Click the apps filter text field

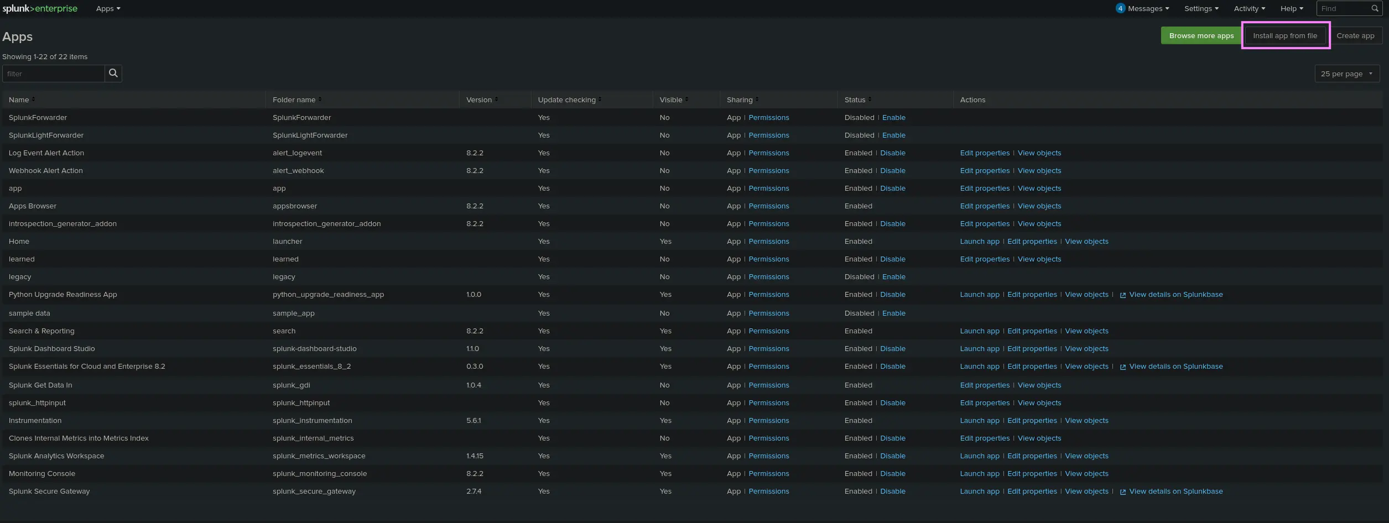pyautogui.click(x=54, y=74)
